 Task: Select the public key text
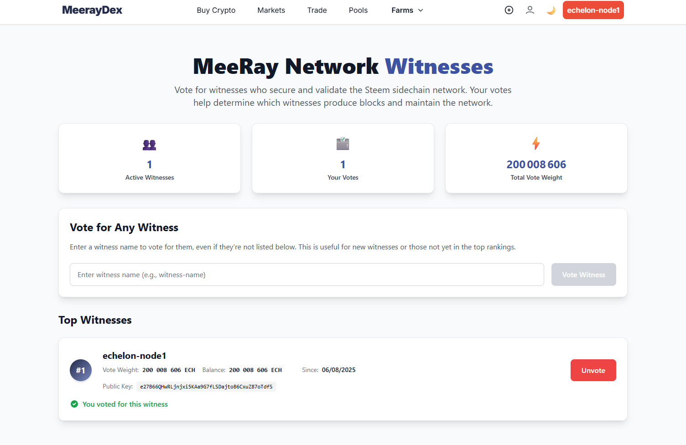coord(206,387)
